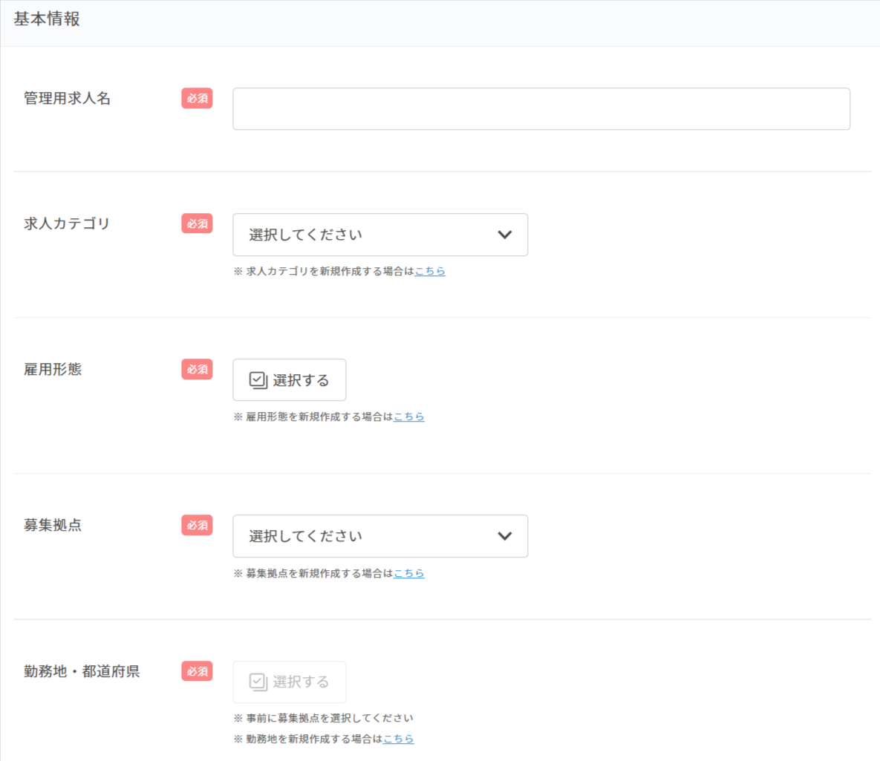Click the 管理用求人名 field label
The width and height of the screenshot is (880, 761).
(67, 98)
